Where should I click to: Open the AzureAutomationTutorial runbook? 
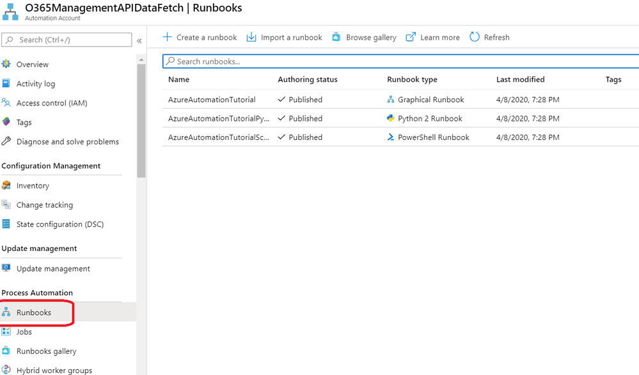pos(212,100)
